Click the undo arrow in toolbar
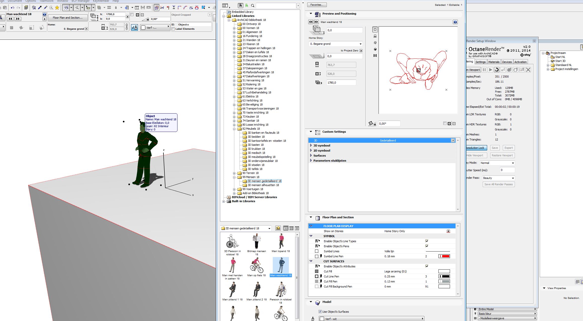The height and width of the screenshot is (321, 583). (12, 8)
